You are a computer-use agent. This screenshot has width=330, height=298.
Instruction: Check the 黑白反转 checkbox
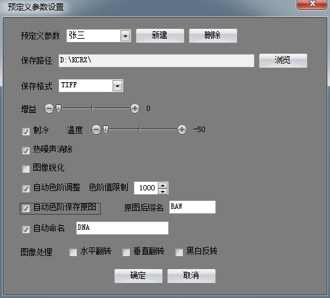179,252
